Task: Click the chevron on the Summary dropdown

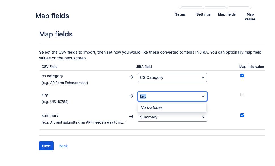Action: [x=203, y=117]
